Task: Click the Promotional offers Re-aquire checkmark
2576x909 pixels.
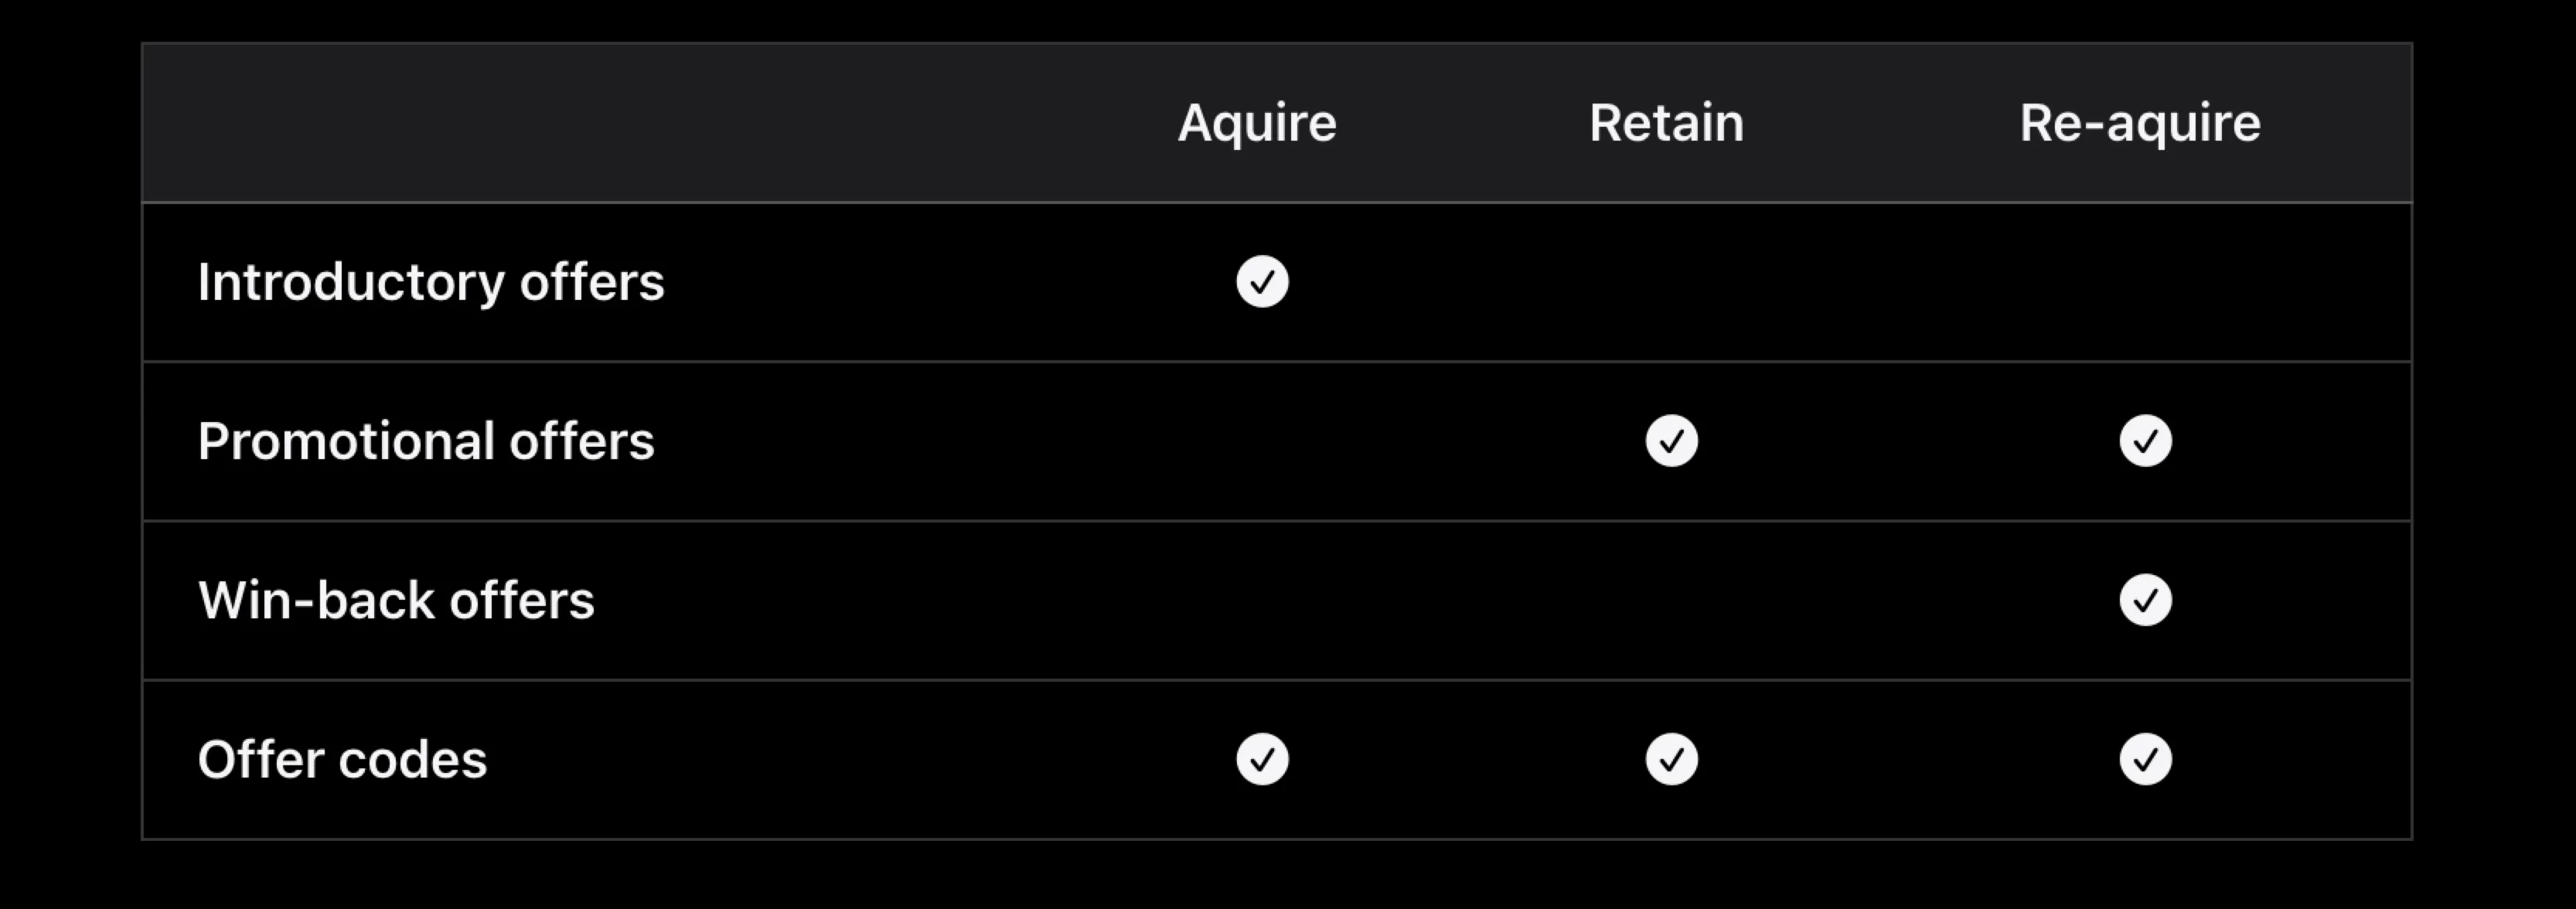Action: (2145, 441)
